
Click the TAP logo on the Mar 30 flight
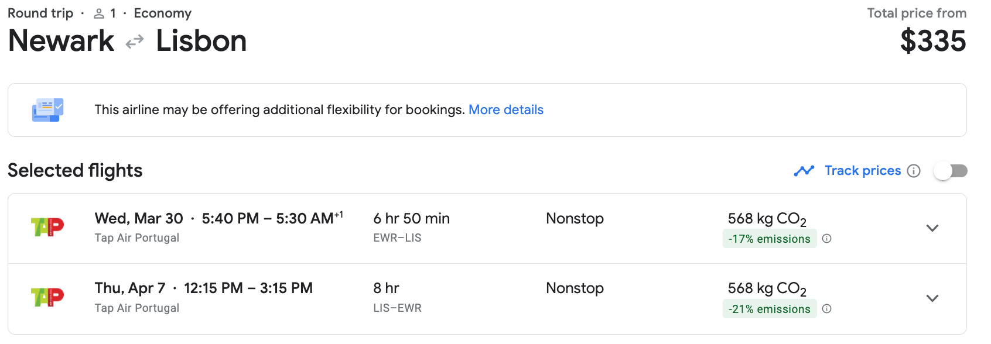[47, 227]
